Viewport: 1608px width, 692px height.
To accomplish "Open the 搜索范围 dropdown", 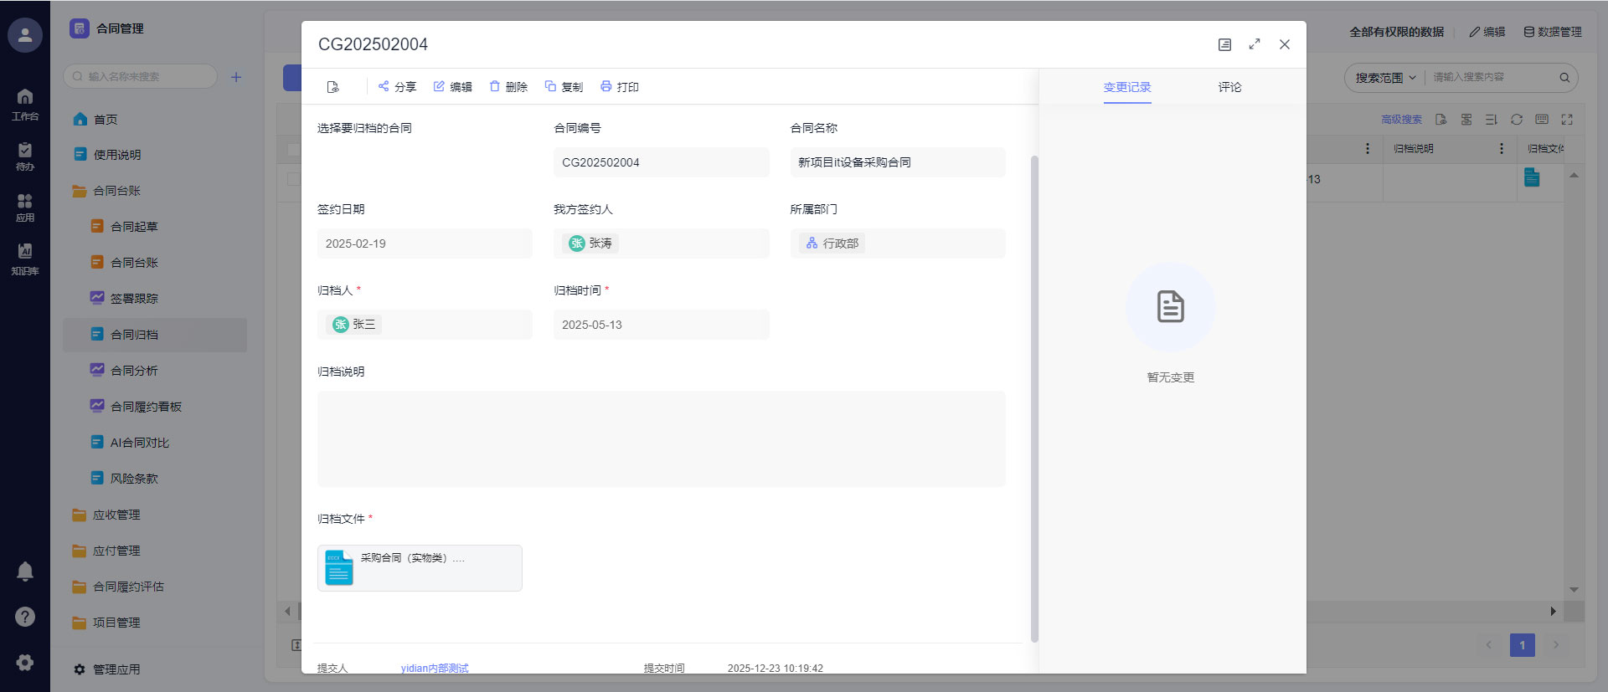I will click(x=1385, y=78).
